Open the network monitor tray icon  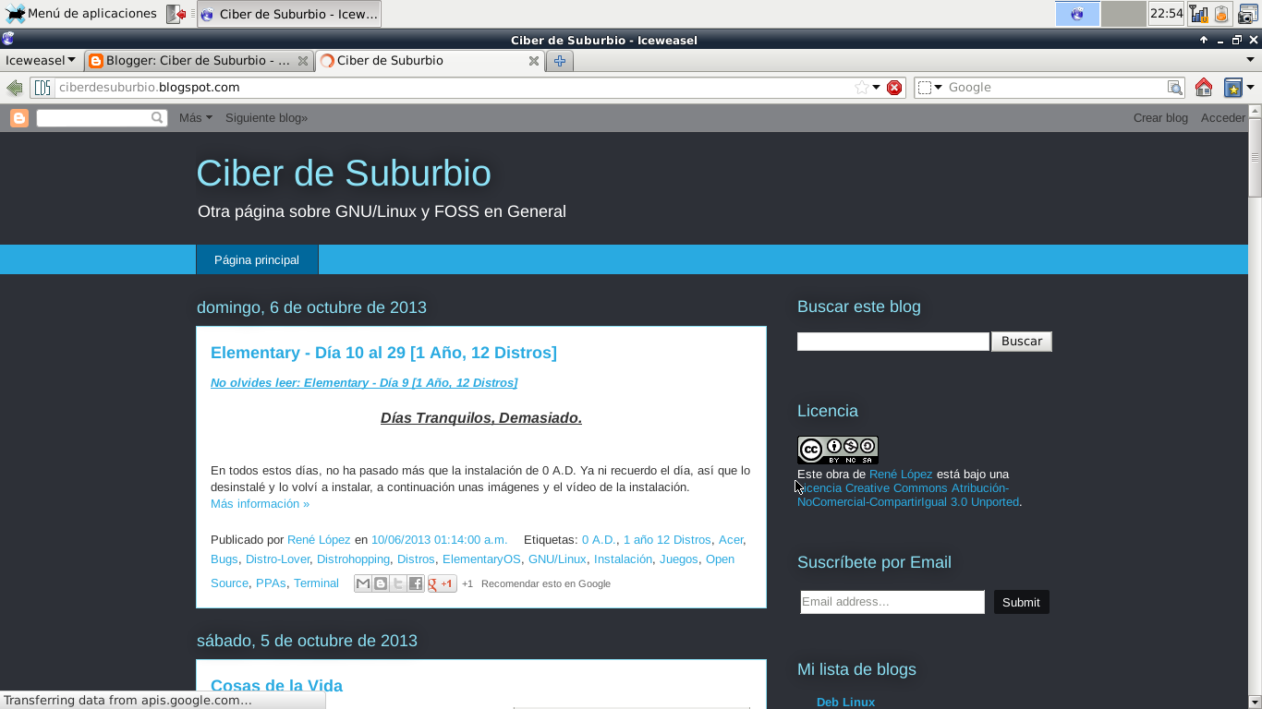1199,14
